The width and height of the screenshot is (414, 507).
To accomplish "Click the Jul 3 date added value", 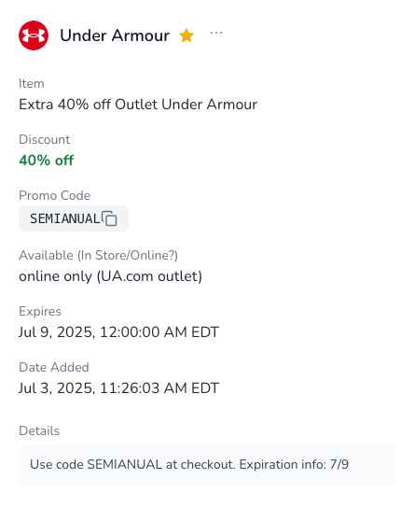I will click(x=118, y=388).
